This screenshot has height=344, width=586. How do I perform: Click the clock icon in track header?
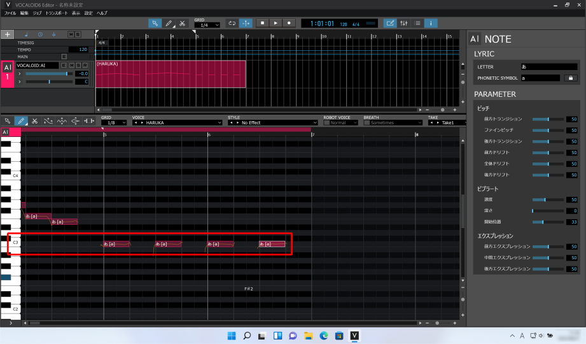(x=40, y=34)
